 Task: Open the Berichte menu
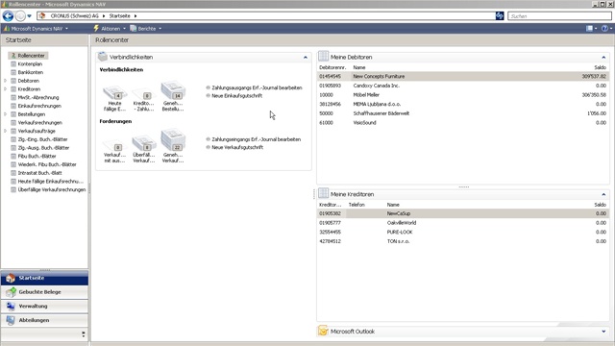[x=145, y=29]
